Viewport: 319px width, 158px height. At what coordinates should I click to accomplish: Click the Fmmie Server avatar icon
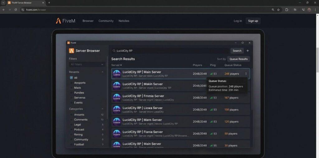(117, 98)
